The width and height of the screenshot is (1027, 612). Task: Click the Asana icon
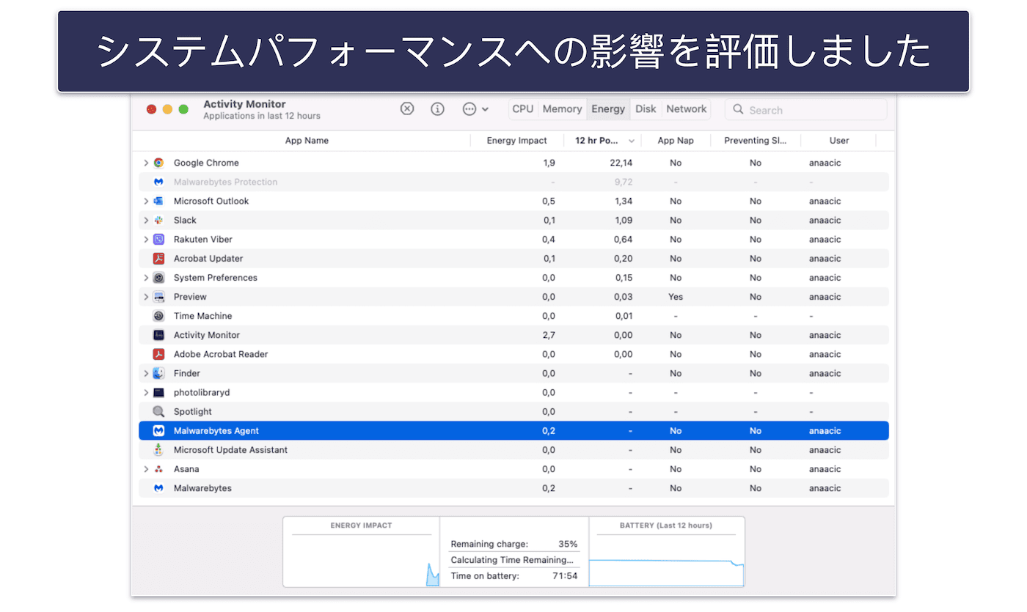click(x=158, y=469)
